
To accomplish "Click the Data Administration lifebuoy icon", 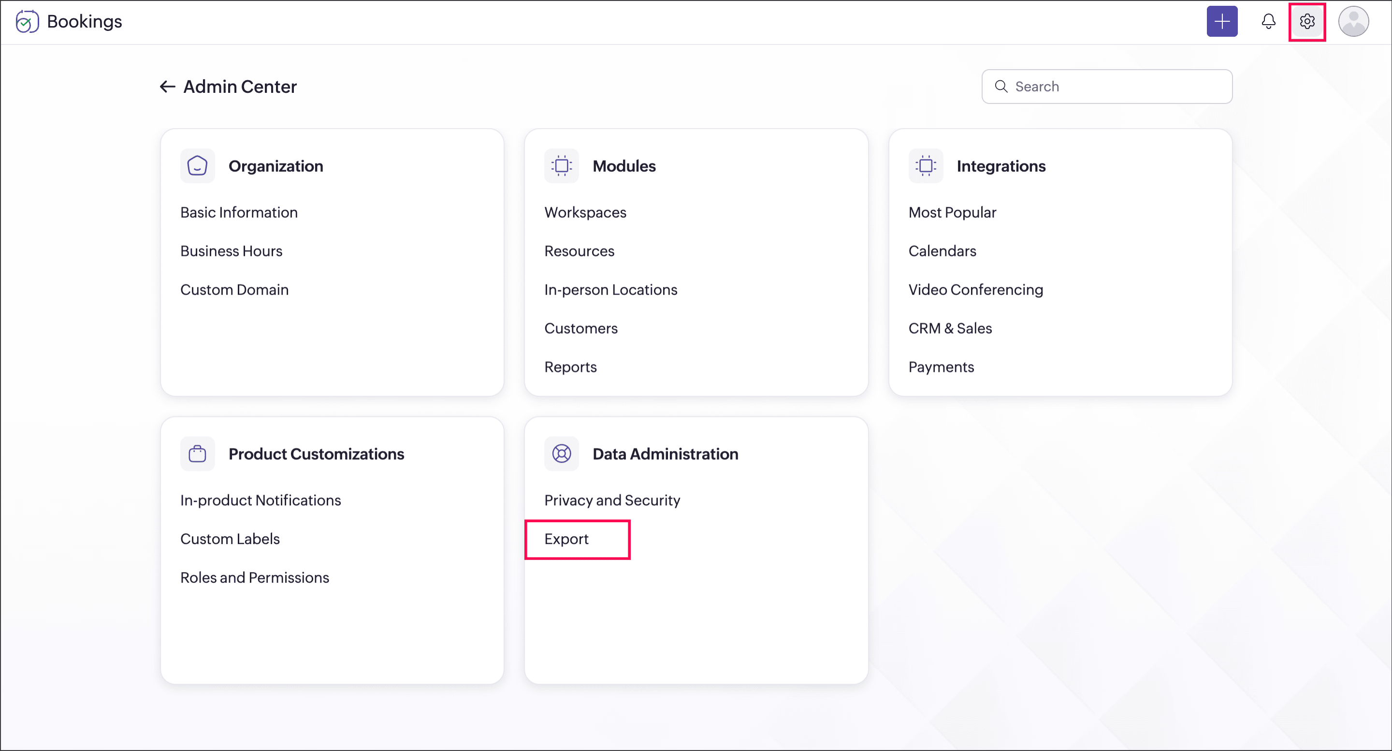I will [562, 454].
